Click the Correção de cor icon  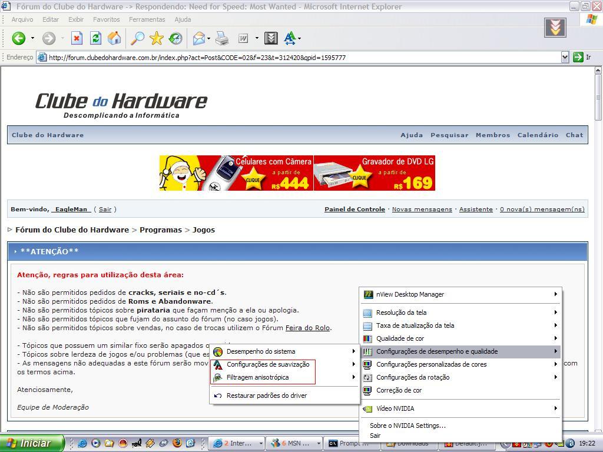(x=367, y=391)
